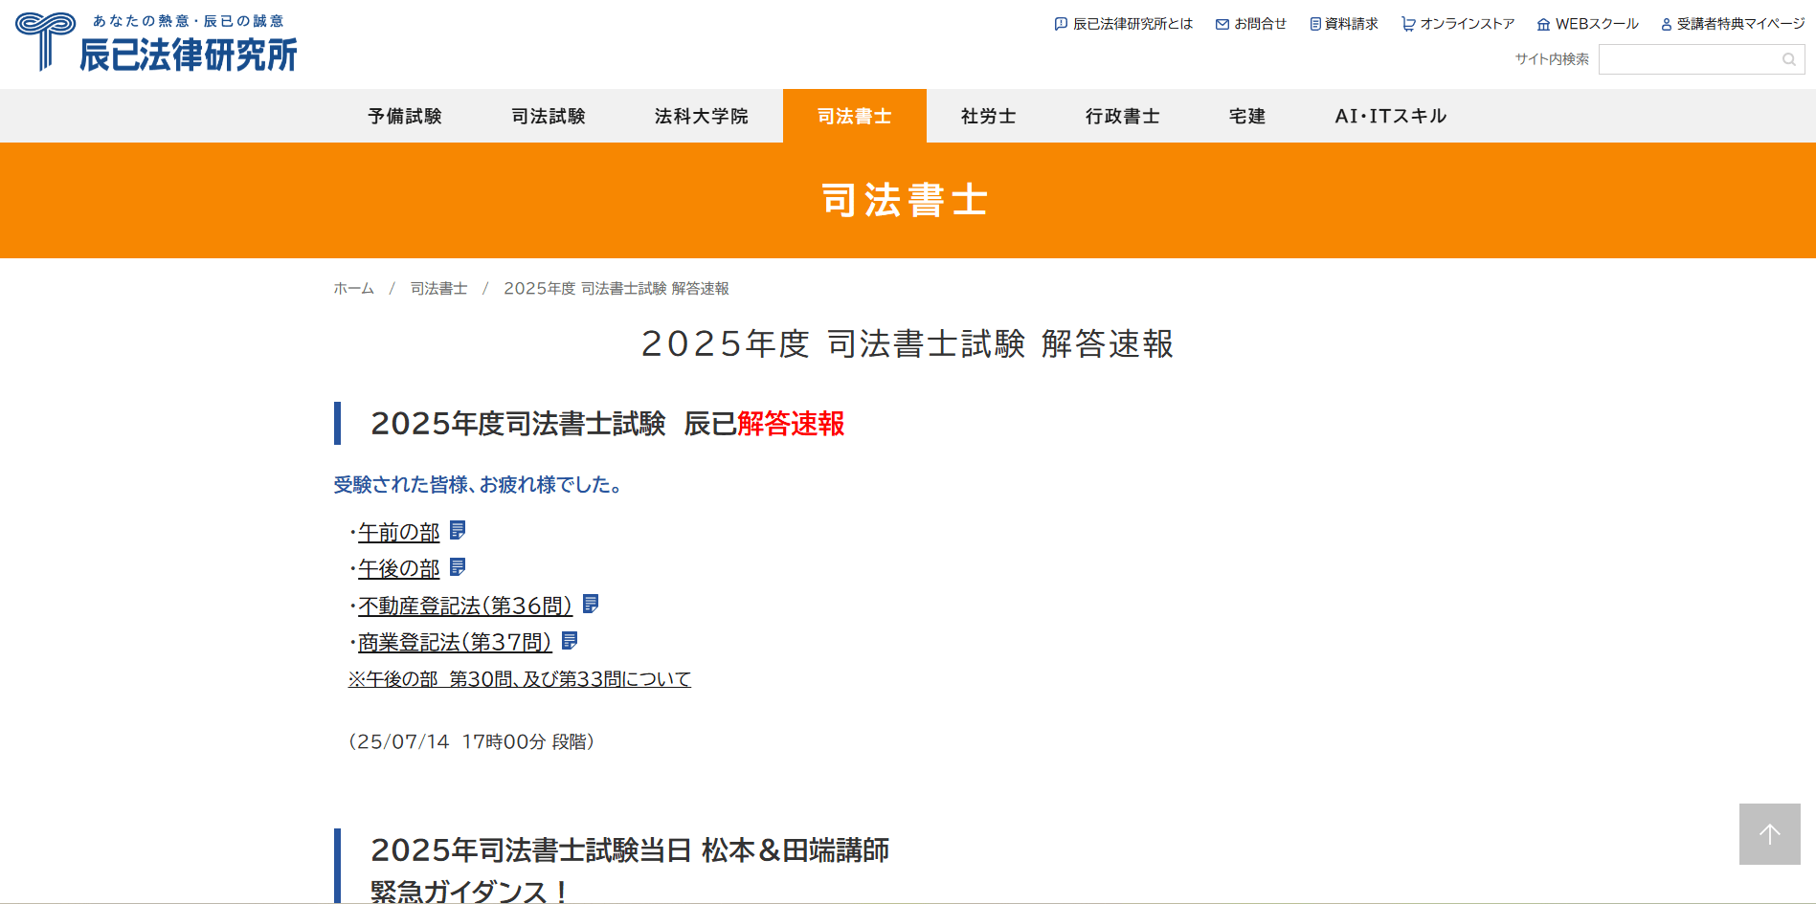Click ホーム in the breadcrumb
Screen dimensions: 1816x904
353,288
